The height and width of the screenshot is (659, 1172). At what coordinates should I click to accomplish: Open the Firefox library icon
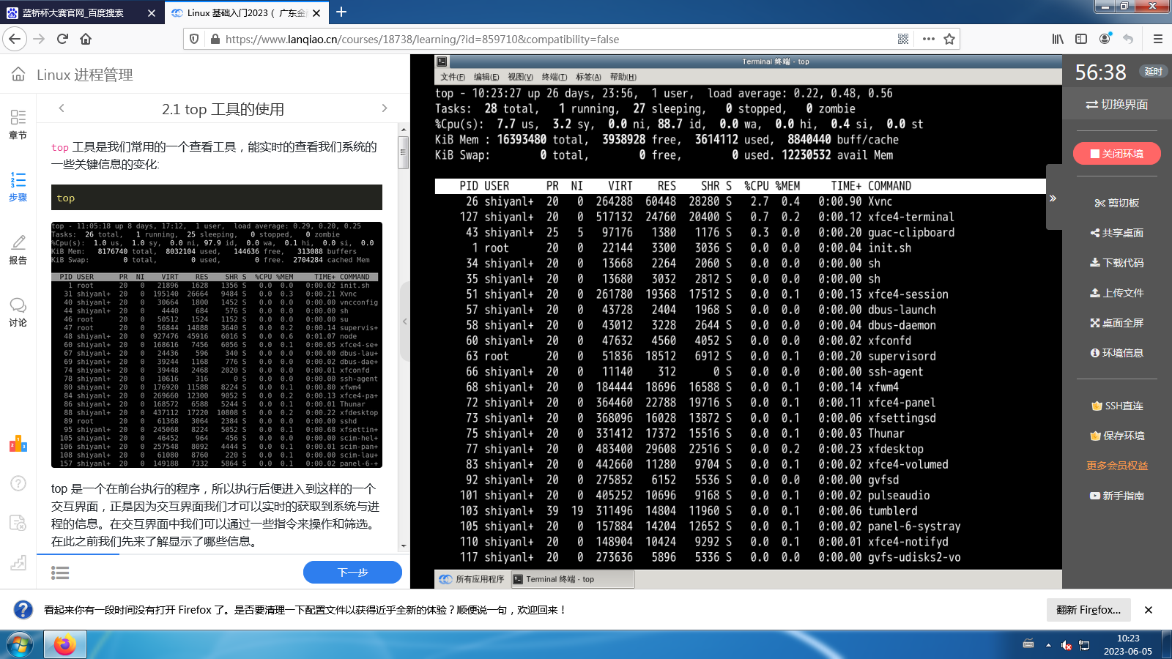(x=1058, y=39)
